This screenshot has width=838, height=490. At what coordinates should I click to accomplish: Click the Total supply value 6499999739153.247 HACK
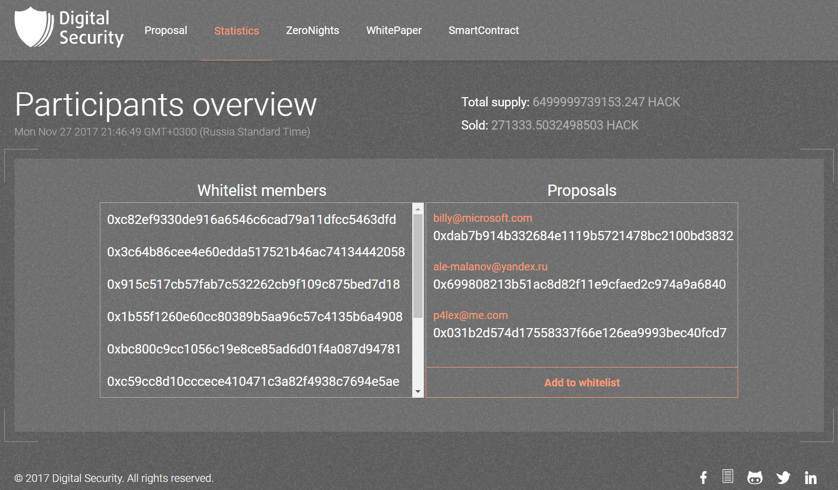(606, 102)
